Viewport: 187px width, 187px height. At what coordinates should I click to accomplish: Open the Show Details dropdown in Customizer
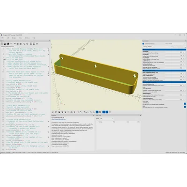pos(175,44)
